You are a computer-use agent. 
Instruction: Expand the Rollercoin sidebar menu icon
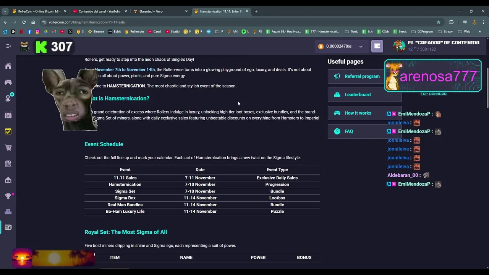(8, 46)
